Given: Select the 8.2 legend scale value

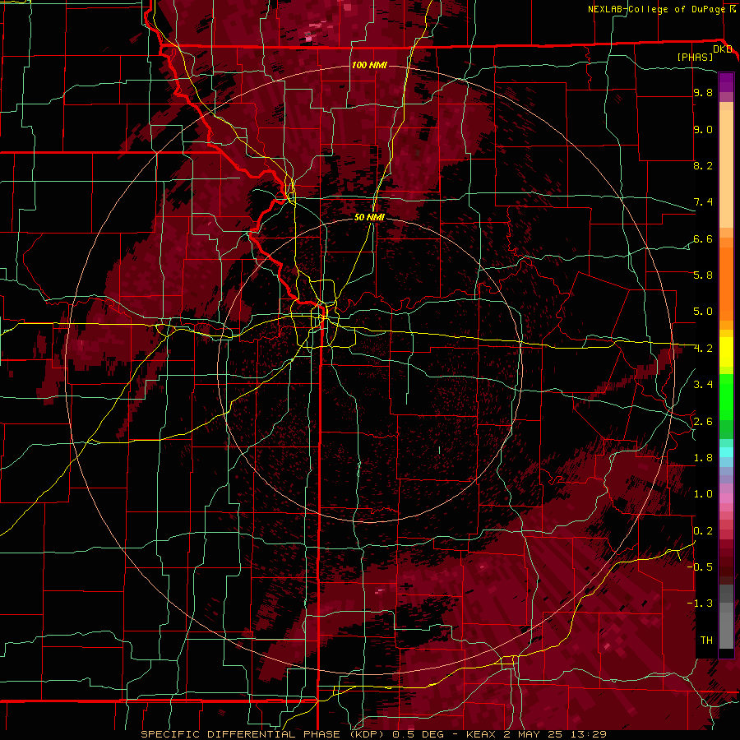Looking at the screenshot, I should [703, 166].
